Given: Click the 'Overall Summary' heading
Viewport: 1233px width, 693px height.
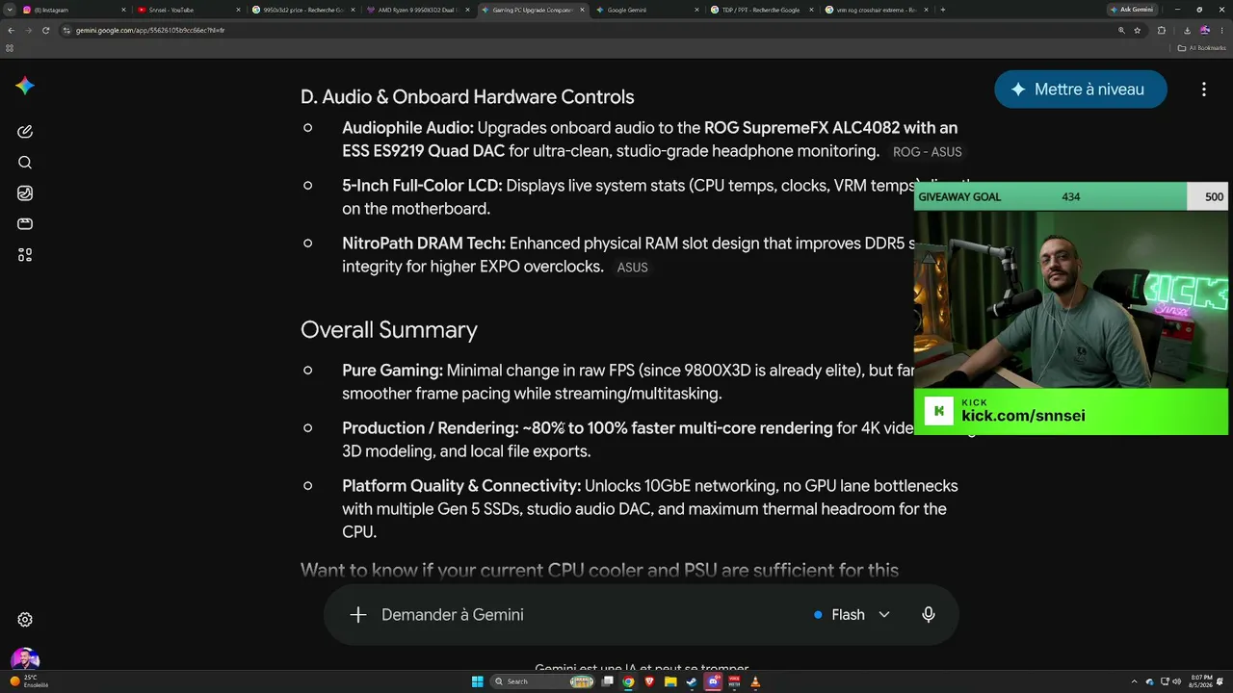Looking at the screenshot, I should pyautogui.click(x=389, y=330).
